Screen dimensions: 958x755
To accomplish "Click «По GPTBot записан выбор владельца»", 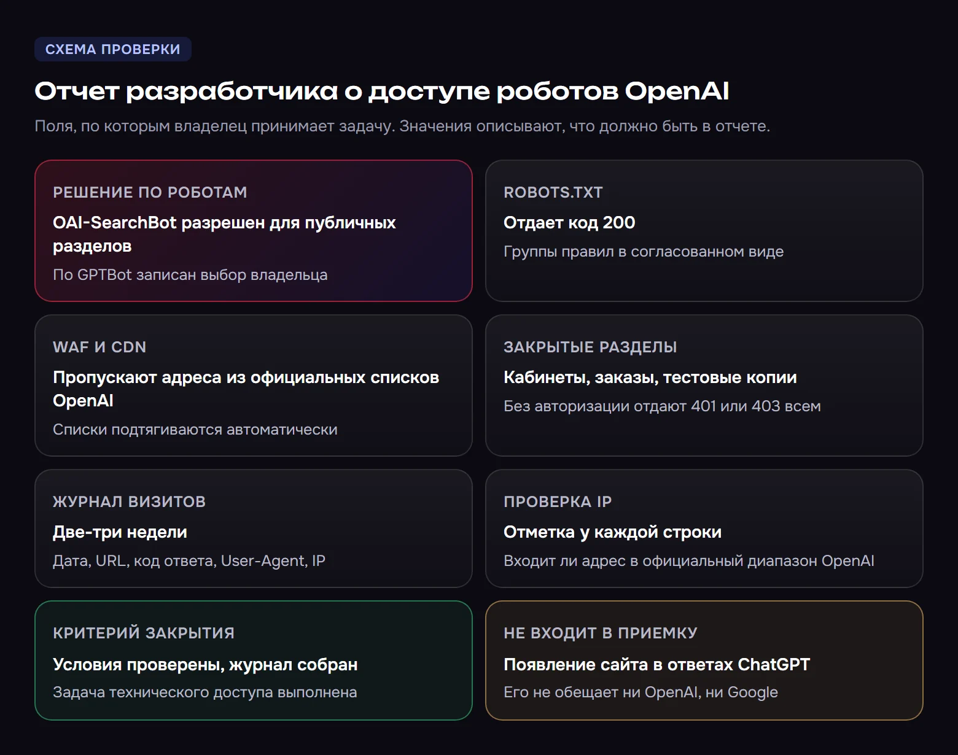I will tap(190, 274).
